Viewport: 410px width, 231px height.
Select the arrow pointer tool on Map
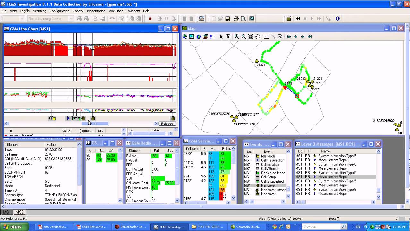pos(221,37)
